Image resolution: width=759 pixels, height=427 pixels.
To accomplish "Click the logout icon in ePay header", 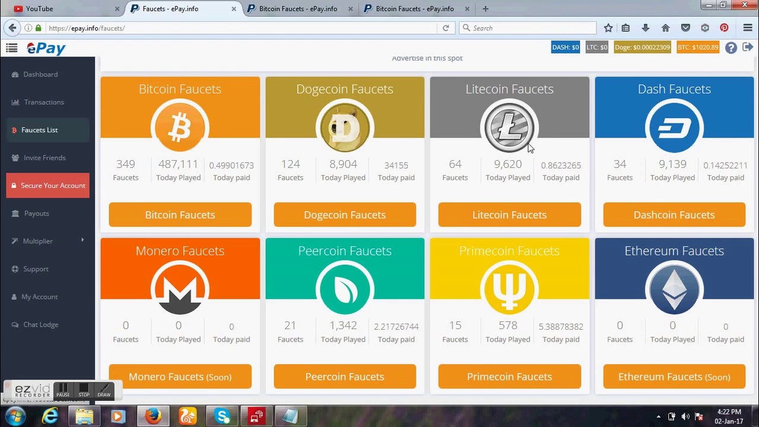I will 748,47.
